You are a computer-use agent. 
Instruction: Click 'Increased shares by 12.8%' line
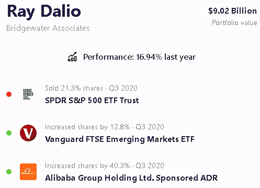[104, 127]
